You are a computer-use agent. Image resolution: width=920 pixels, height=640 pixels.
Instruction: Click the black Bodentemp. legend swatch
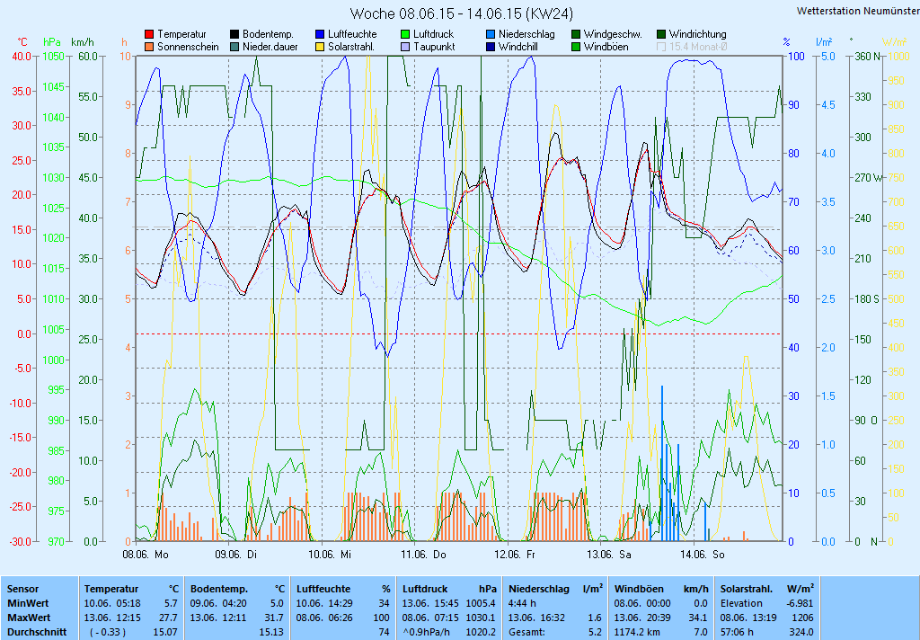(234, 35)
